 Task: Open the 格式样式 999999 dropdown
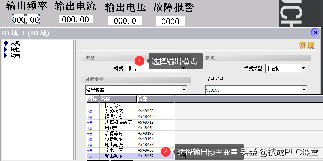click(303, 90)
